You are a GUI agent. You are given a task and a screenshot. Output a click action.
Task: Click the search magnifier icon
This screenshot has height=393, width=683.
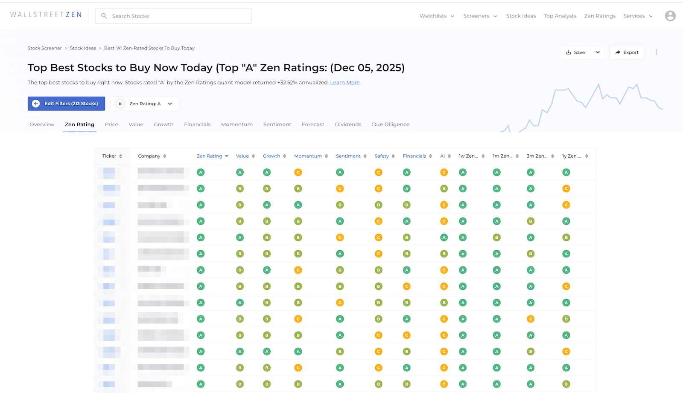coord(104,16)
